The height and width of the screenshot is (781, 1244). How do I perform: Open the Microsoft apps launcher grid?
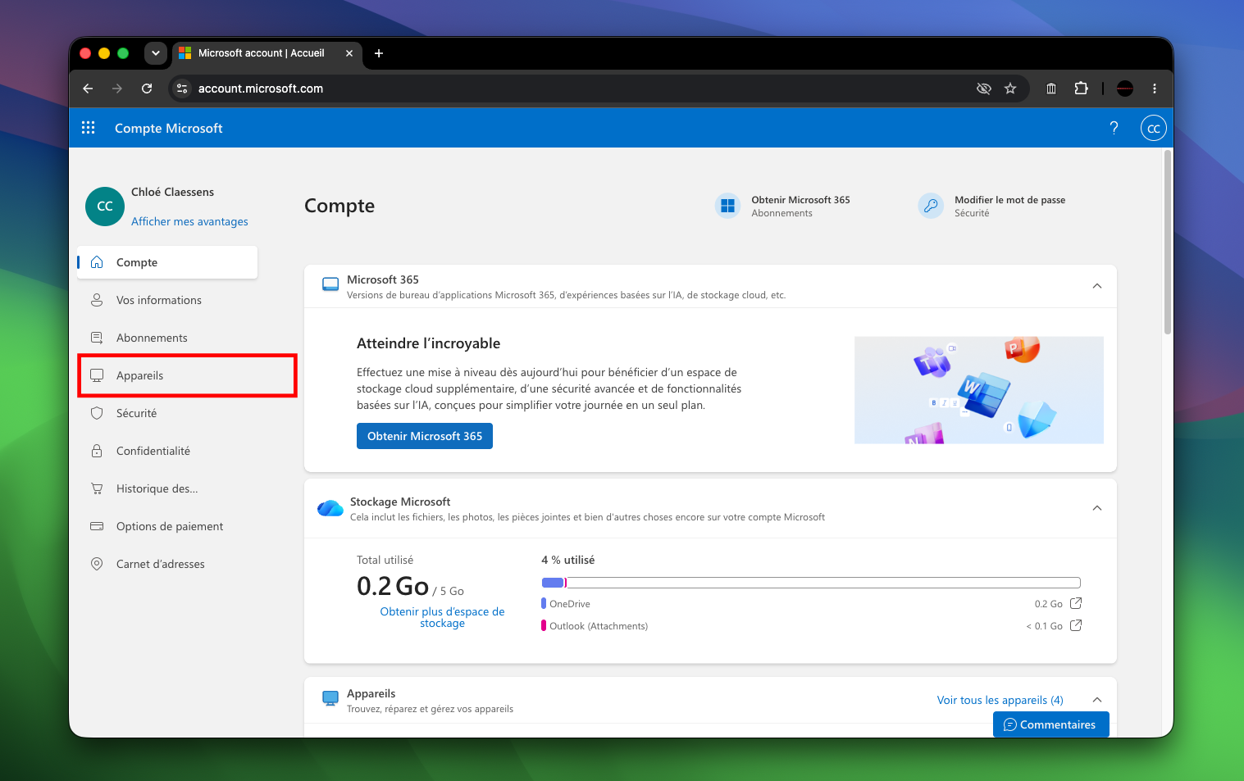coord(89,128)
